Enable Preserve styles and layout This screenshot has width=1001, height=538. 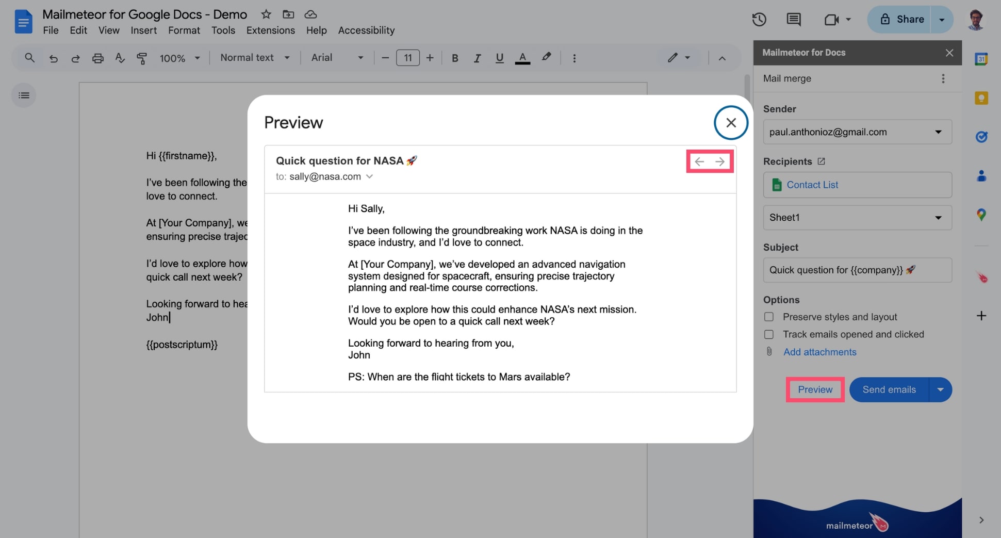tap(769, 317)
